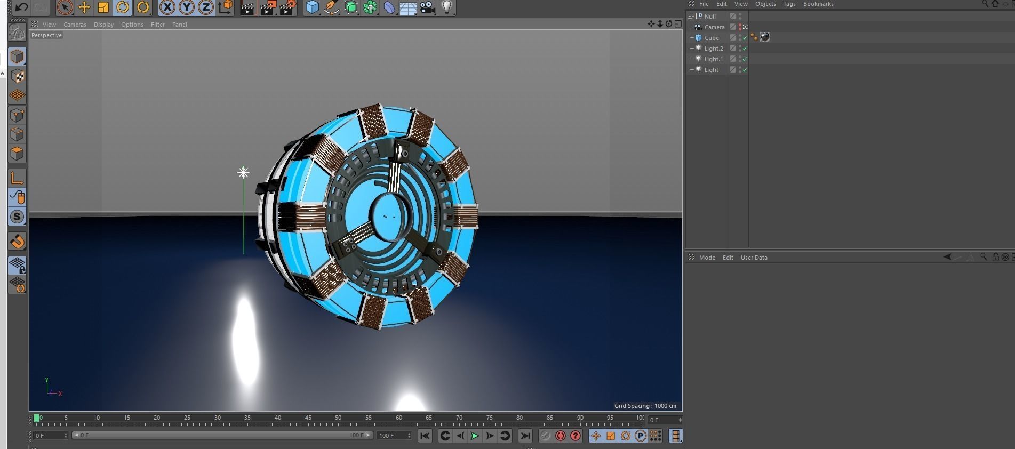The width and height of the screenshot is (1015, 449).
Task: Open the viewport Panel menu
Action: coord(179,25)
